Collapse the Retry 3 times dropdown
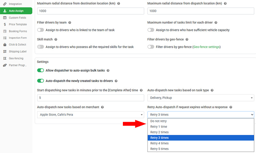This screenshot has height=153, width=256. 201,115
